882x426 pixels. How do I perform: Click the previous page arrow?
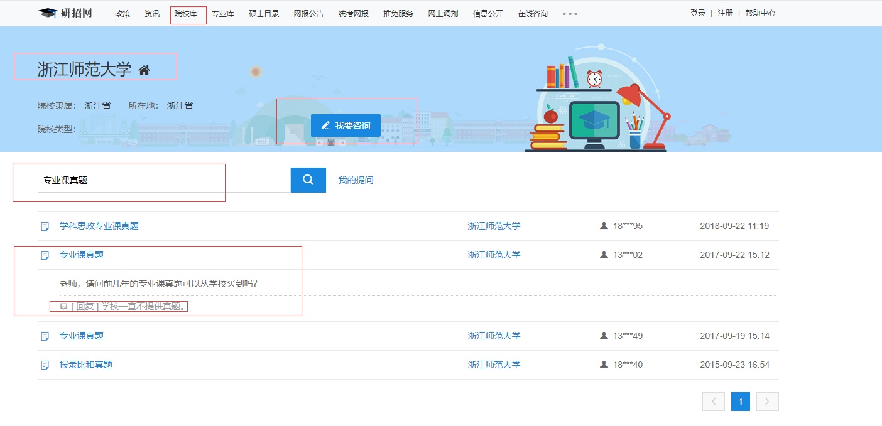pyautogui.click(x=713, y=402)
